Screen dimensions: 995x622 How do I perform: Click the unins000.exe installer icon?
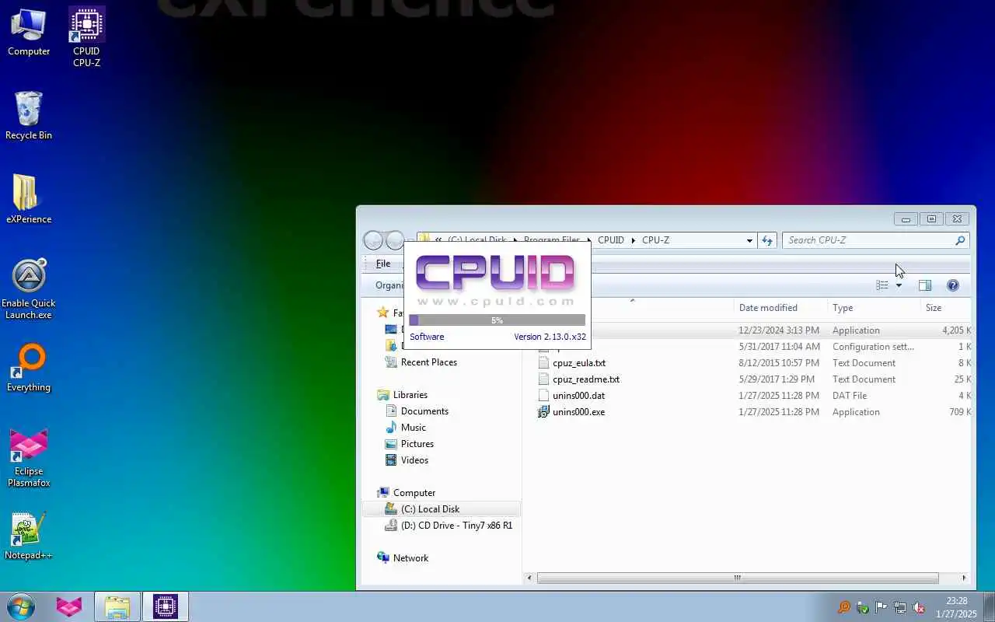click(544, 412)
